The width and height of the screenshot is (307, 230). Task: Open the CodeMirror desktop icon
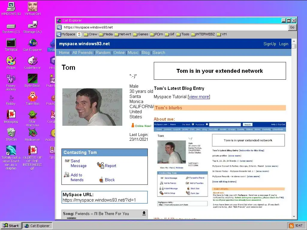tap(32, 63)
